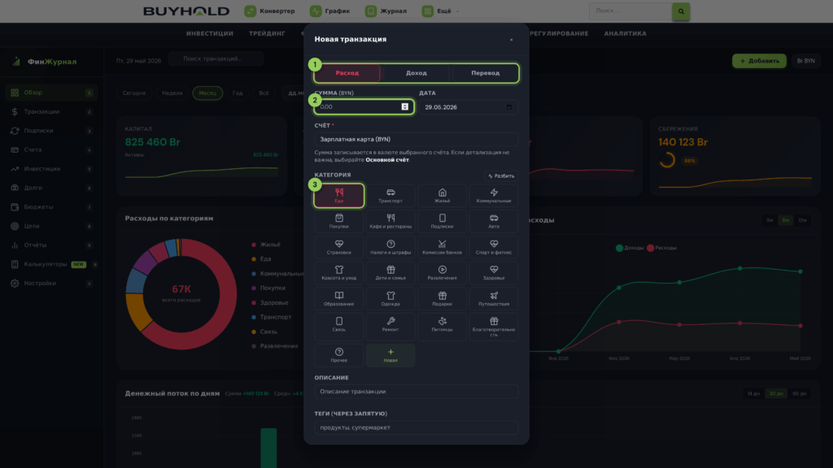The image size is (833, 468).
Task: Switch transaction type to Доход
Action: [416, 73]
